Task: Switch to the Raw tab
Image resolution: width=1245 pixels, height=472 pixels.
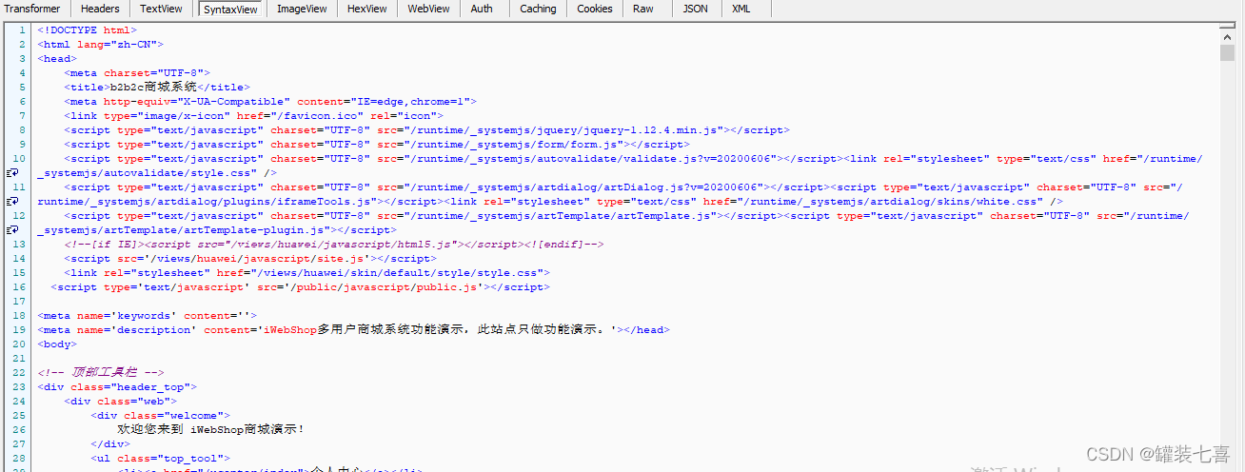Action: click(x=643, y=9)
